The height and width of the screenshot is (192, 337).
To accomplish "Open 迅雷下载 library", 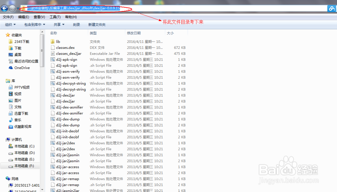I will pos(18,113).
